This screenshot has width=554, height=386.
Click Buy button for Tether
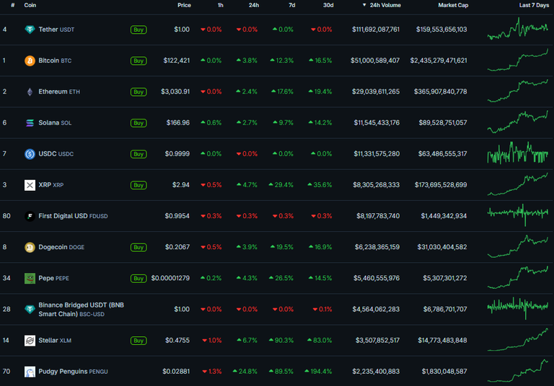click(138, 30)
